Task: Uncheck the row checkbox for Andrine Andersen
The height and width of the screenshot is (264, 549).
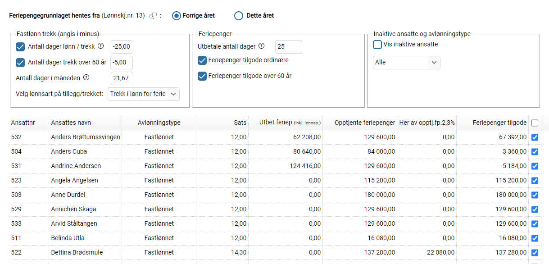Action: [x=535, y=166]
